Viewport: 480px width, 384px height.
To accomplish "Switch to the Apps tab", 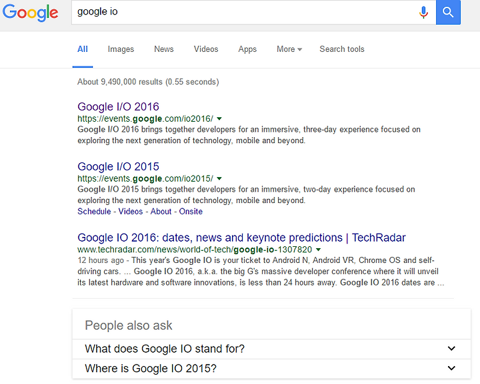I will click(x=247, y=49).
